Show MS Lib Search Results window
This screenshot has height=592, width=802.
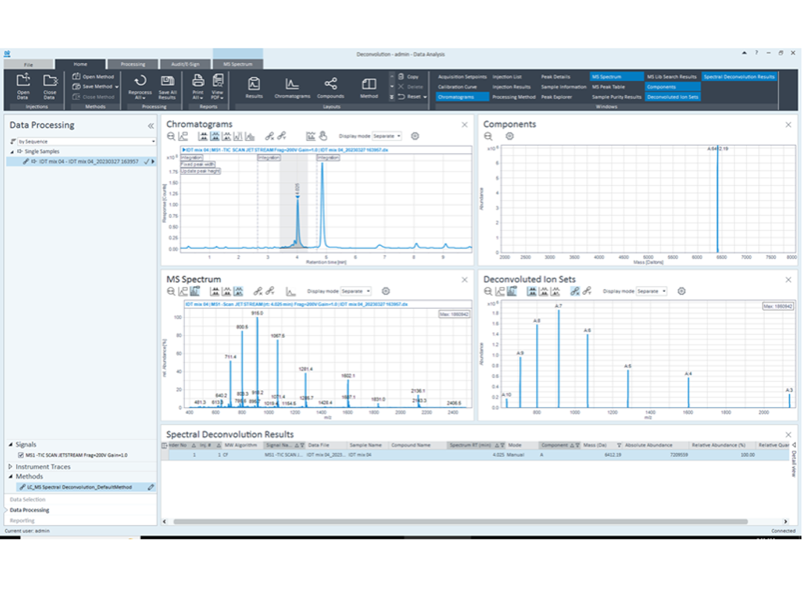[671, 77]
